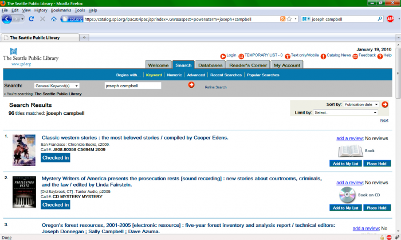
Task: Click the RSS feed icon in address bar
Action: [282, 19]
